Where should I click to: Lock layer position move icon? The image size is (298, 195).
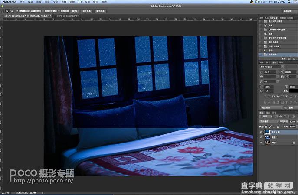(274, 127)
